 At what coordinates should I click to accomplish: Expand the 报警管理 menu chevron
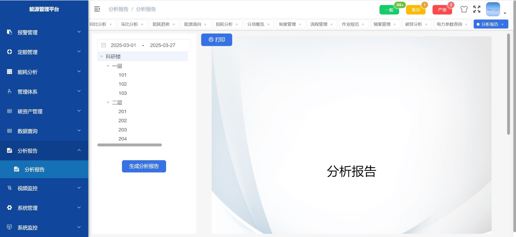[x=79, y=32]
